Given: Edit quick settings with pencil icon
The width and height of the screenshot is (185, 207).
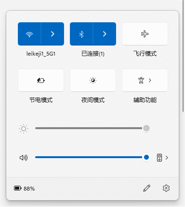Looking at the screenshot, I should click(146, 188).
